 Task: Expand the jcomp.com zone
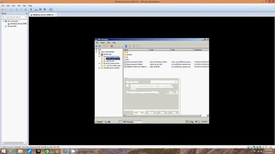coord(102,61)
